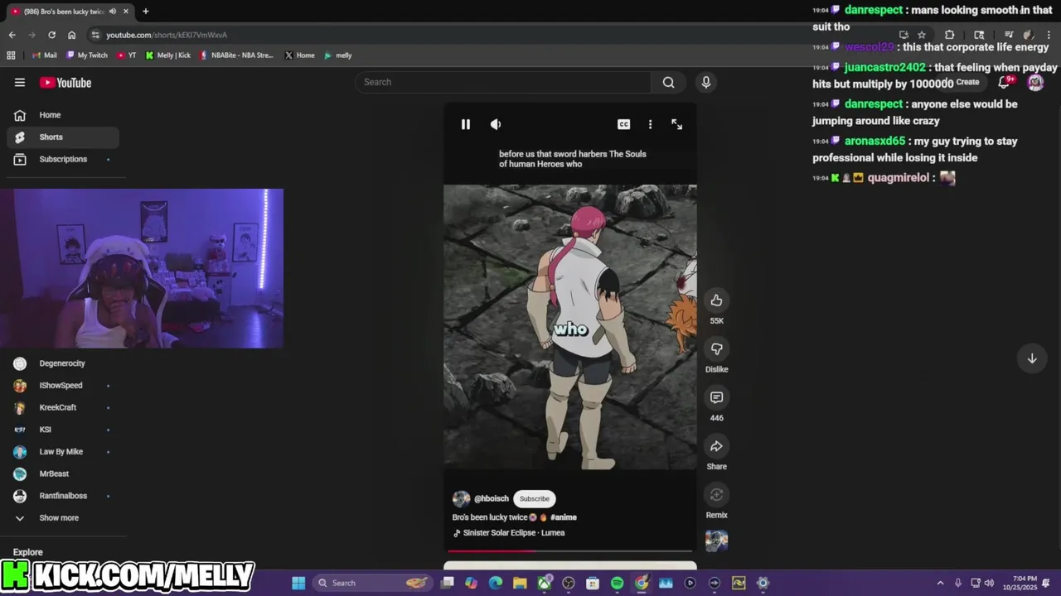Image resolution: width=1061 pixels, height=596 pixels.
Task: Open the Short's three-dot more menu
Action: pyautogui.click(x=650, y=124)
